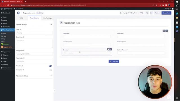Click the Label input field
Screen dimensions: 180x101
34,33
